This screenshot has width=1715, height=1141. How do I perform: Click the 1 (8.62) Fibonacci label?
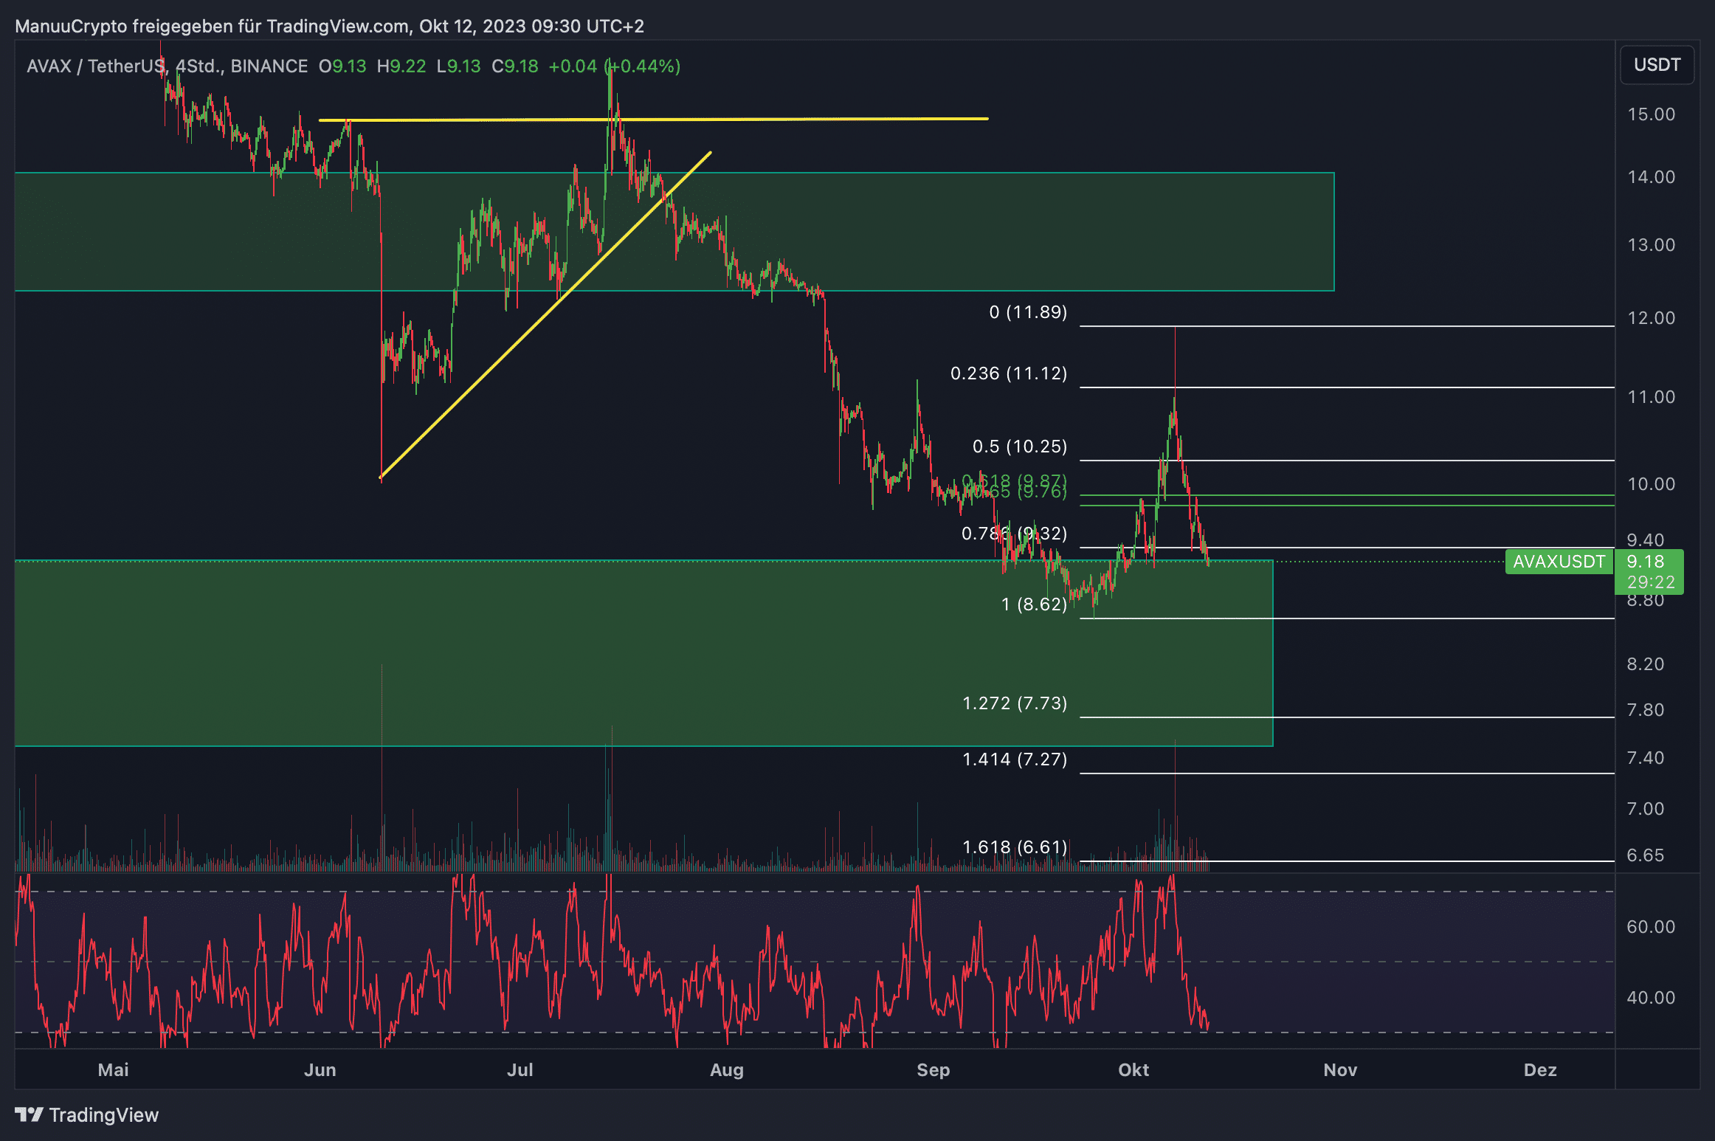pyautogui.click(x=1034, y=604)
